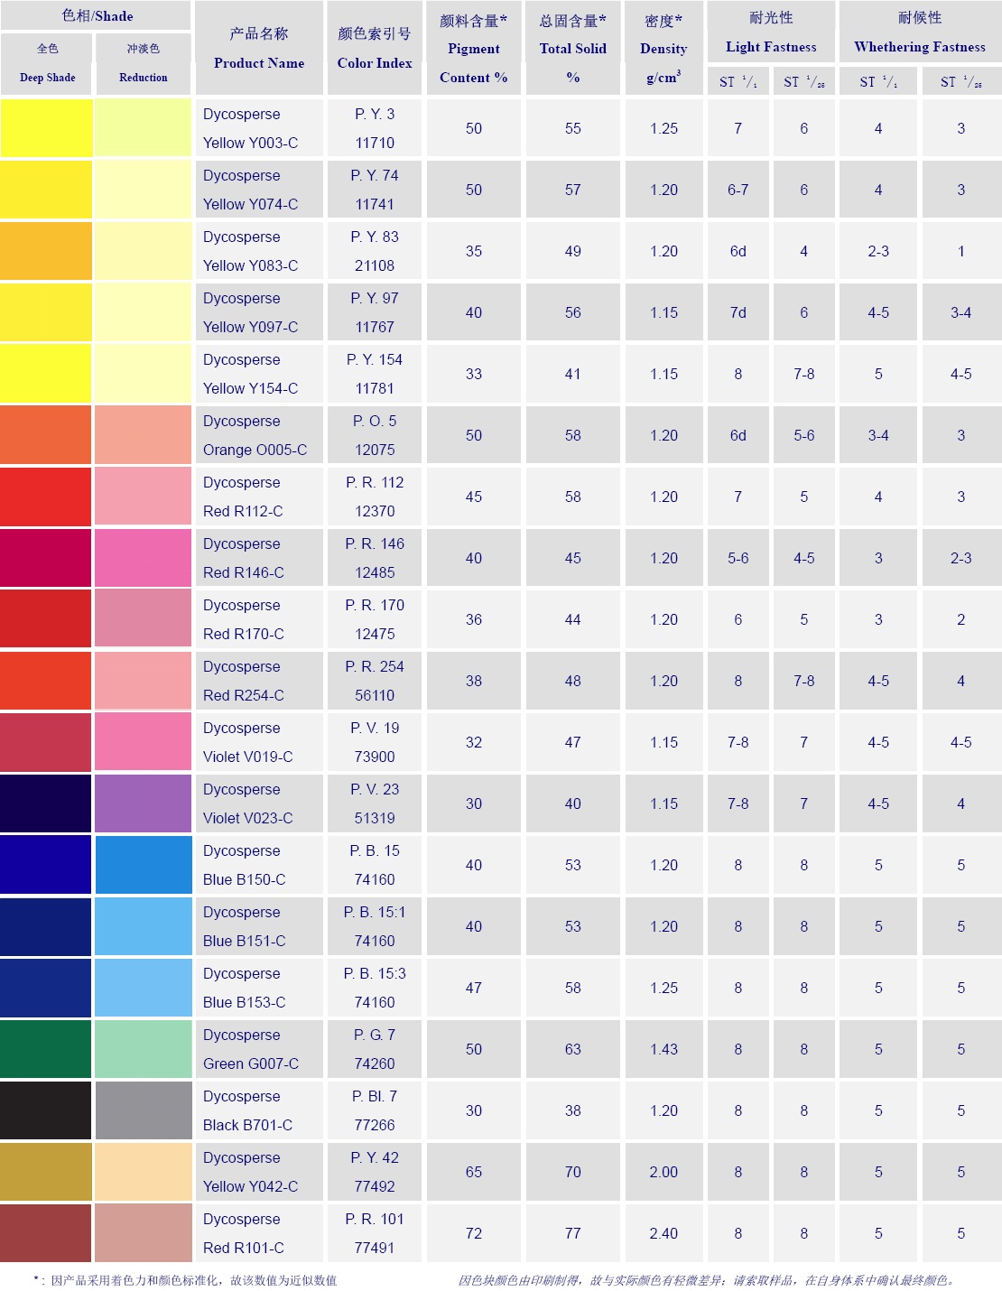Click color index P. Y. 83 21108
Image resolution: width=1002 pixels, height=1291 pixels.
coord(375,251)
